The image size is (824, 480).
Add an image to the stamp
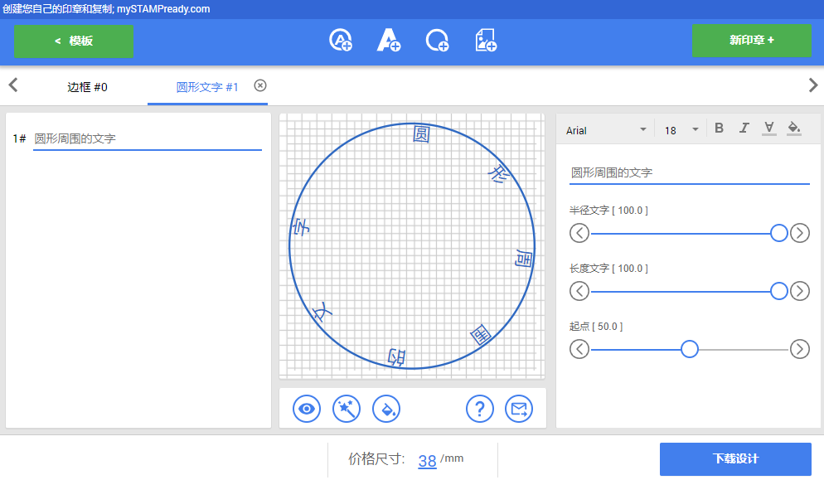click(486, 40)
